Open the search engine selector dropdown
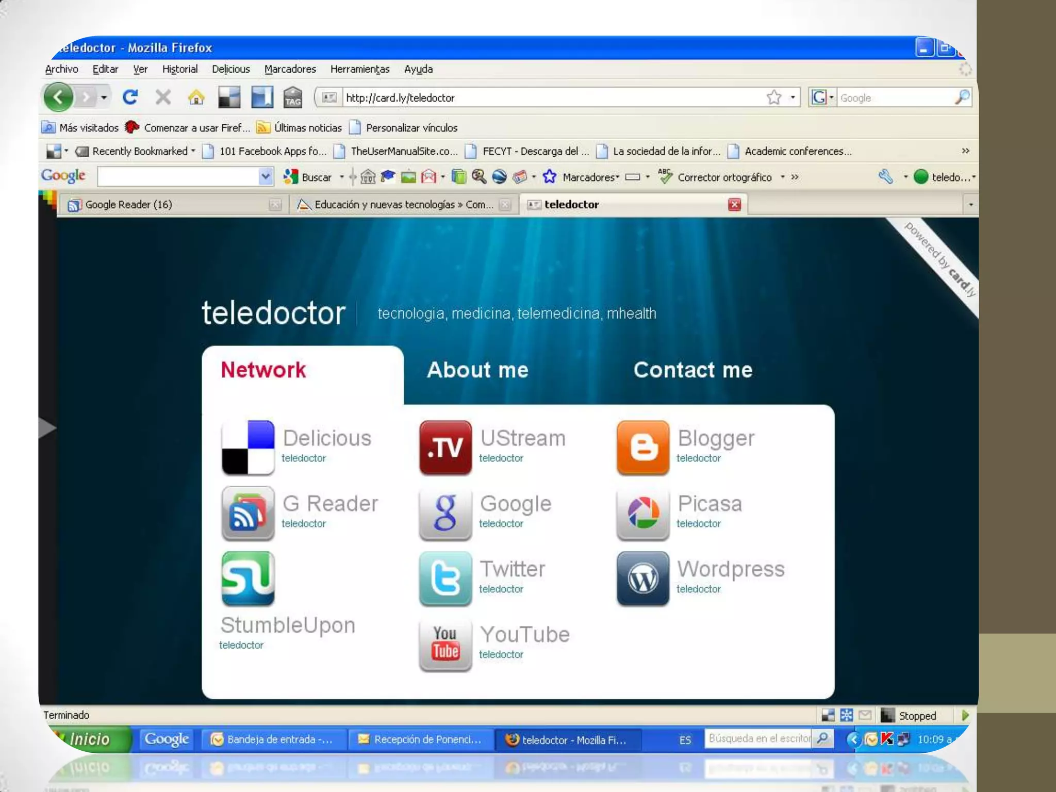 click(x=822, y=97)
